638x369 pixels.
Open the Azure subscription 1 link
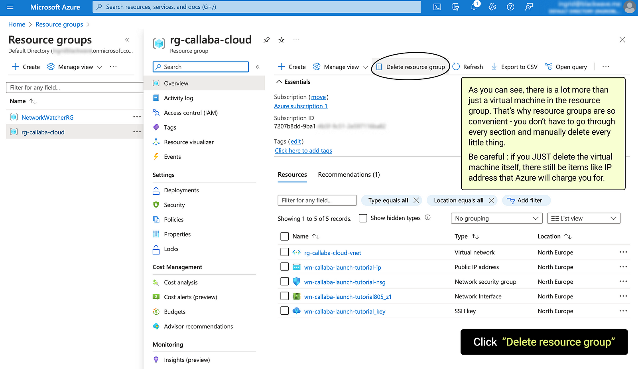301,106
